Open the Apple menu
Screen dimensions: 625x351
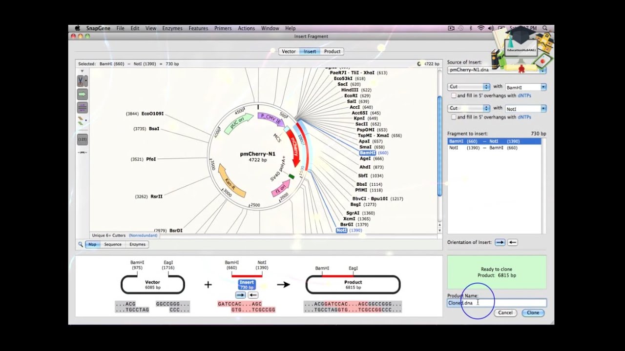click(x=77, y=28)
